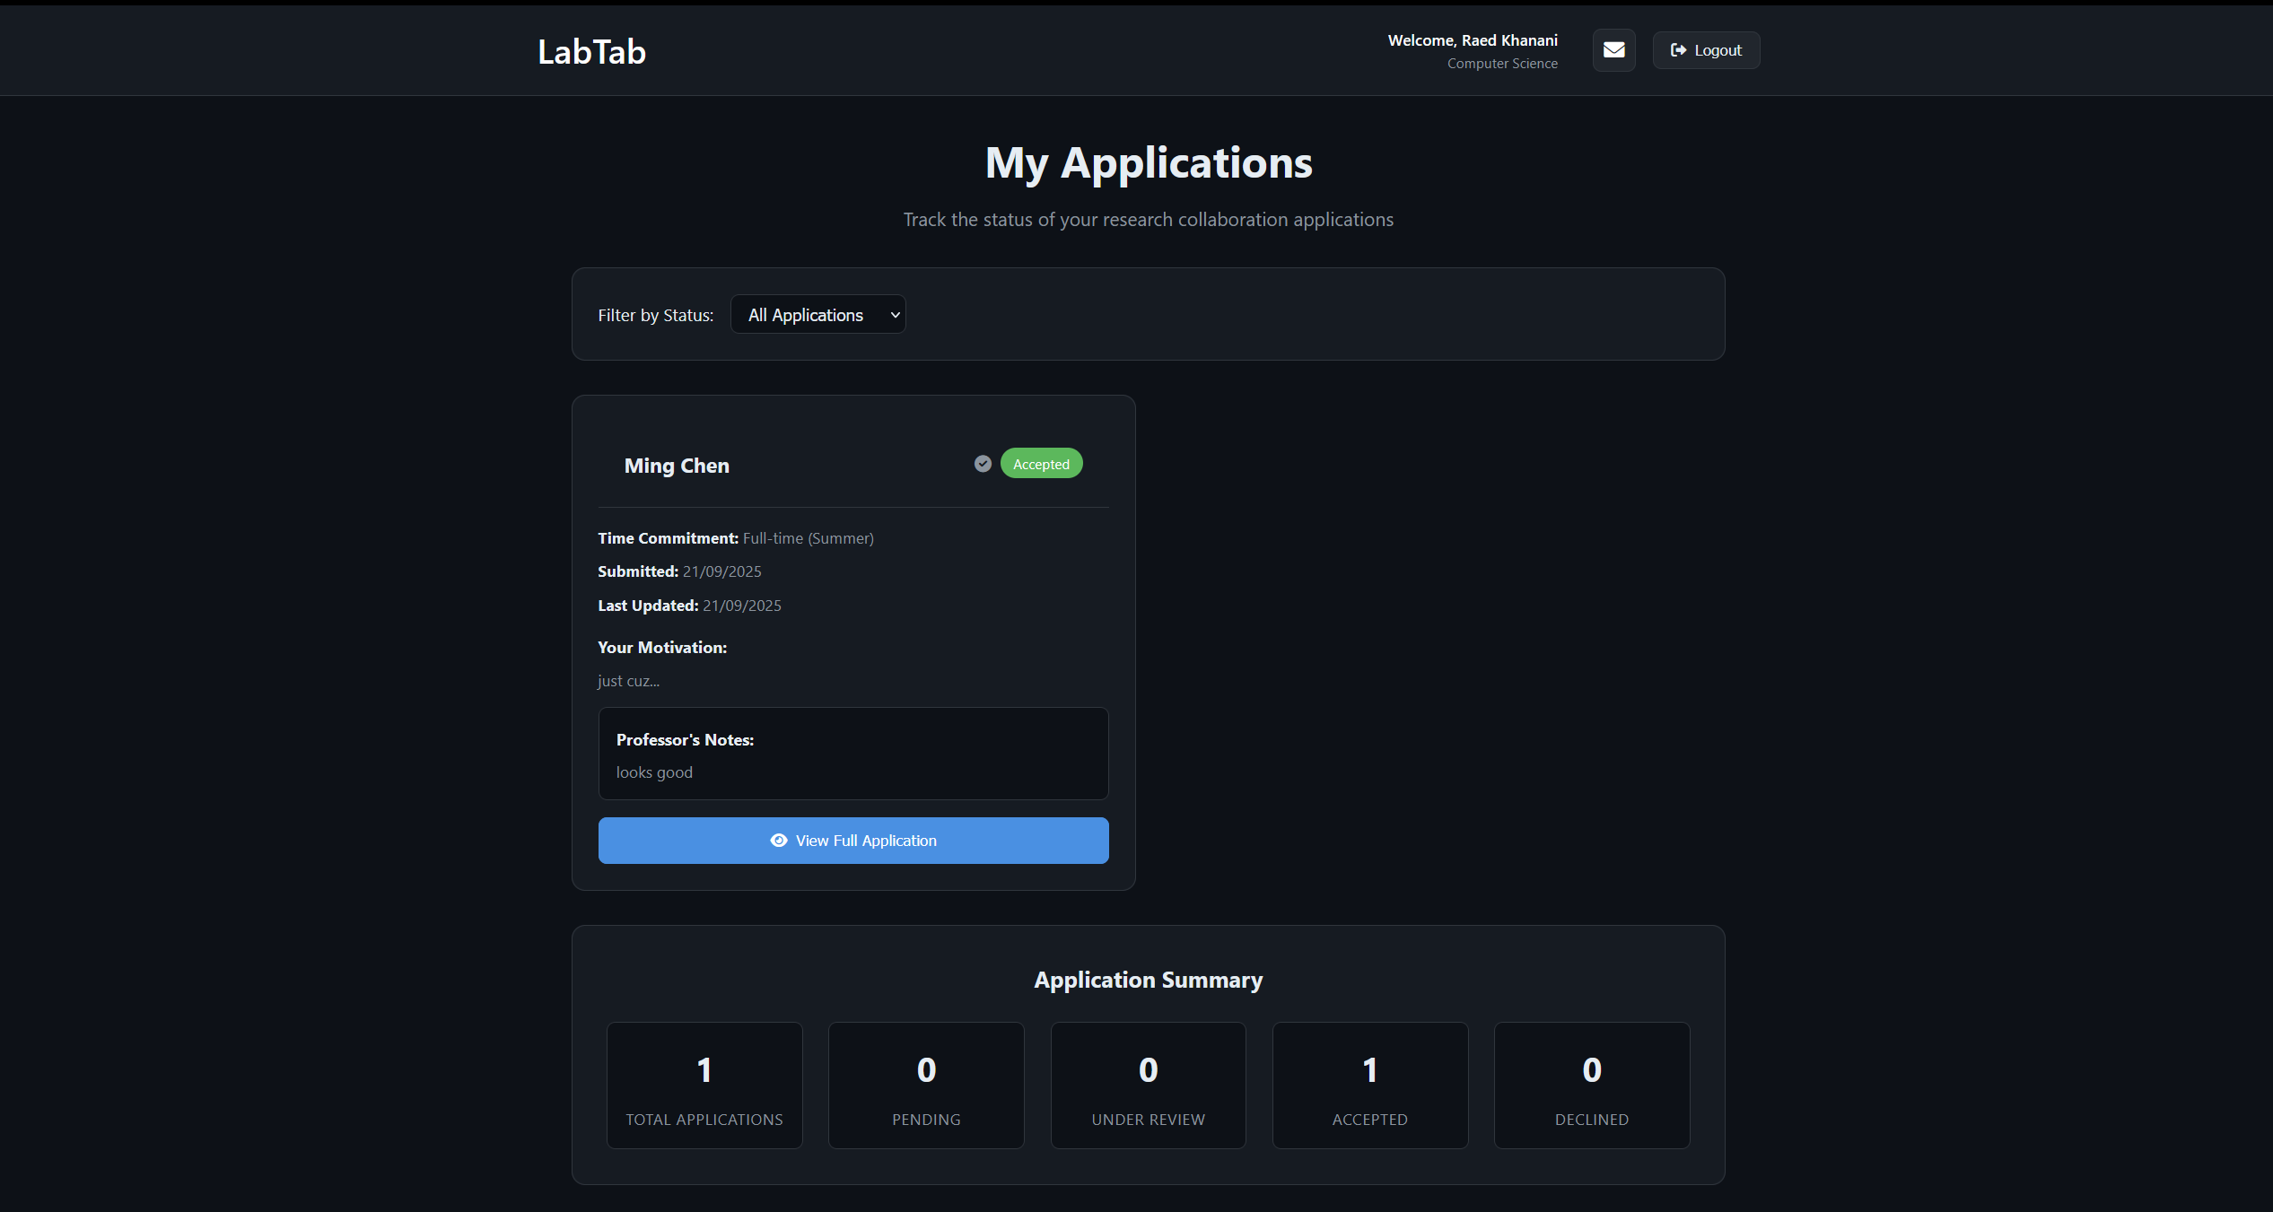This screenshot has height=1212, width=2273.
Task: Click the Ming Chen professor name
Action: 677,466
